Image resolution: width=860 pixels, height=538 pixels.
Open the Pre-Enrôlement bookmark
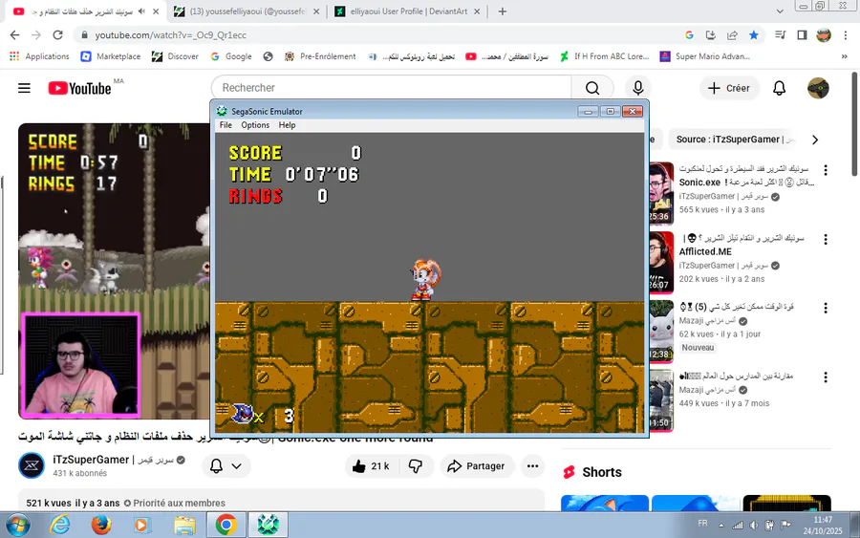(320, 56)
